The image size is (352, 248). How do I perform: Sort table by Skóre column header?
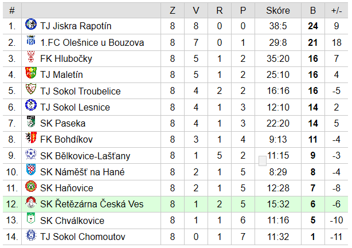278,10
